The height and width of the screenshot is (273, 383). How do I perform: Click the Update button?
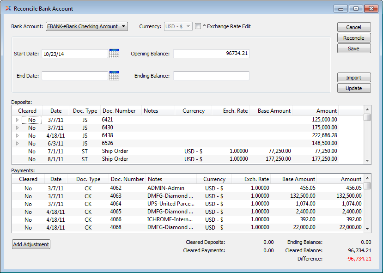point(353,88)
